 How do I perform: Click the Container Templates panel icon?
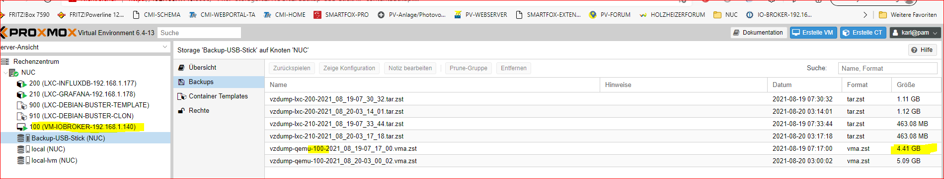click(x=182, y=96)
